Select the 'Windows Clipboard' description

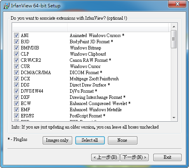pyautogui.click(x=88, y=54)
